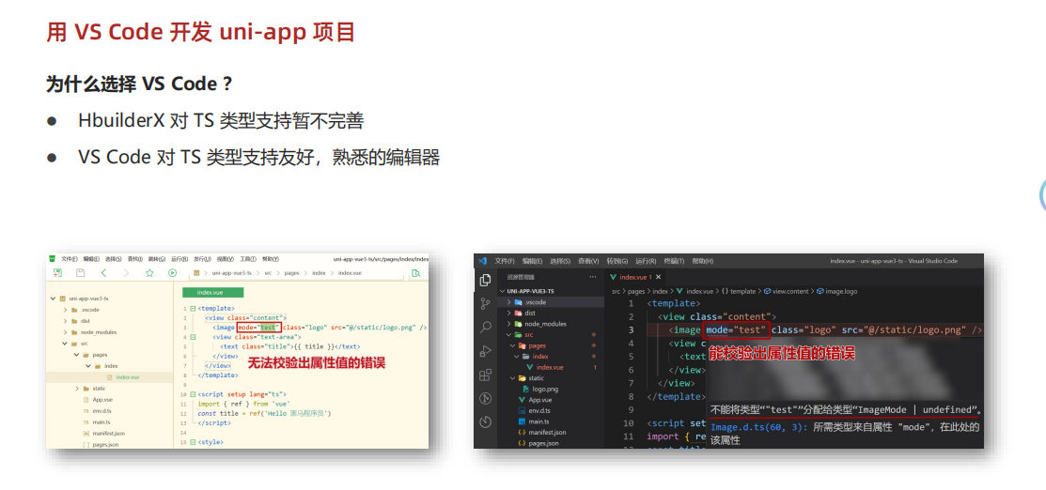Expand .vscode folder in VS Code explorer
This screenshot has height=490, width=1046.
(x=509, y=302)
